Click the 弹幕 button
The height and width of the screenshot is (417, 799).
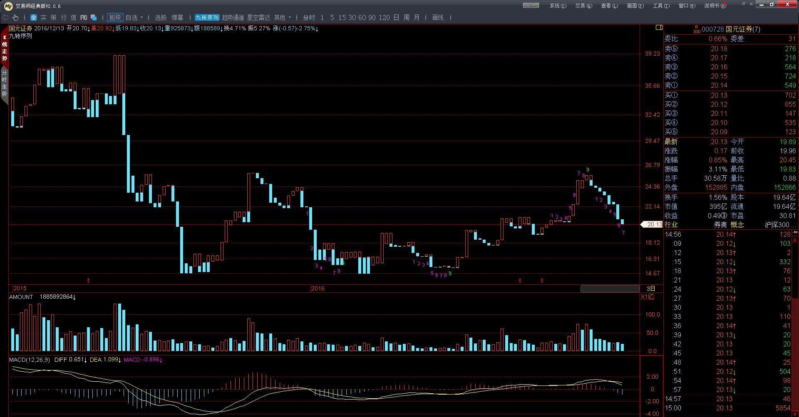point(177,17)
